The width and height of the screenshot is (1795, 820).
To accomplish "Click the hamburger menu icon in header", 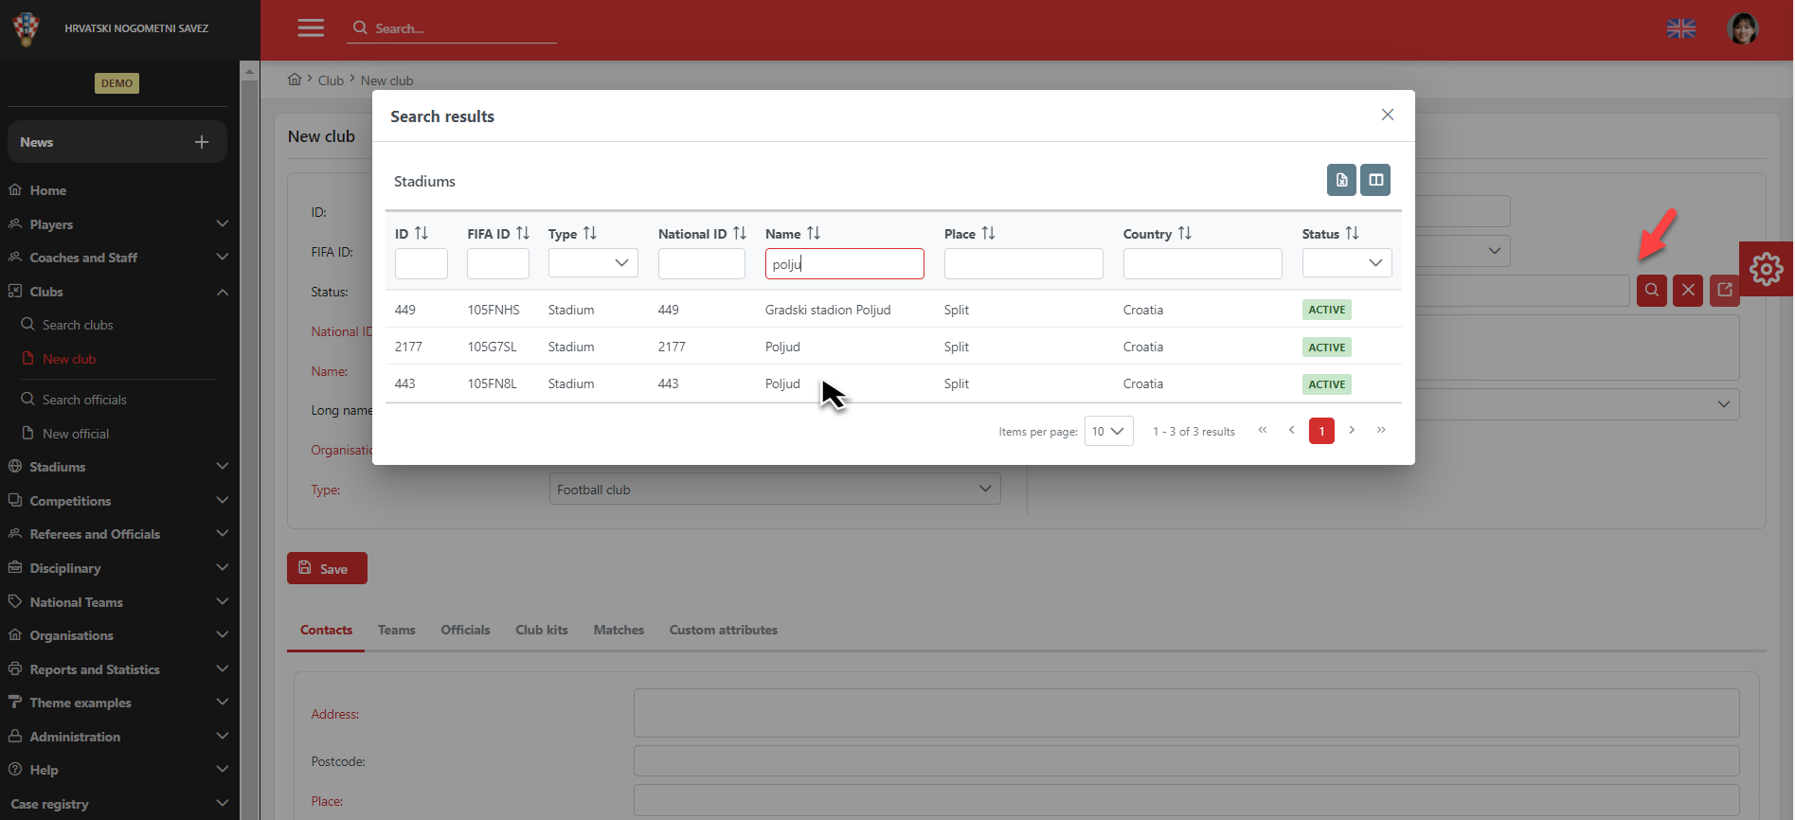I will tap(311, 28).
